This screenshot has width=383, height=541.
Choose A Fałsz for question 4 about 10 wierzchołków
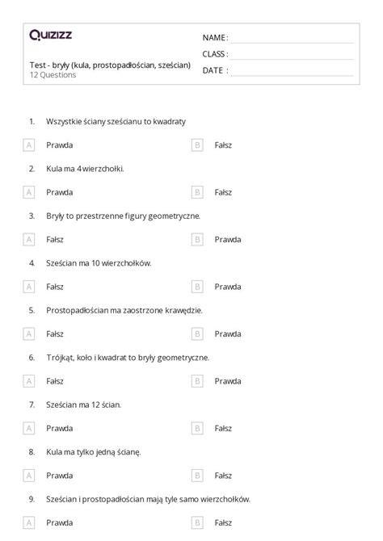[x=28, y=287]
